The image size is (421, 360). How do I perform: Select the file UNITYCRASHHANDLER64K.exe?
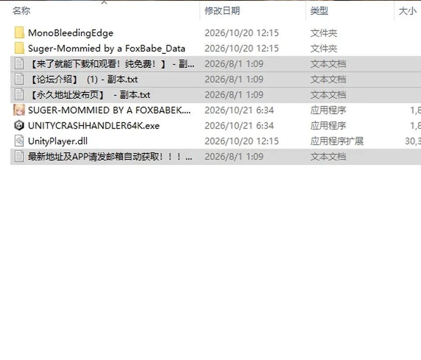[x=94, y=126]
